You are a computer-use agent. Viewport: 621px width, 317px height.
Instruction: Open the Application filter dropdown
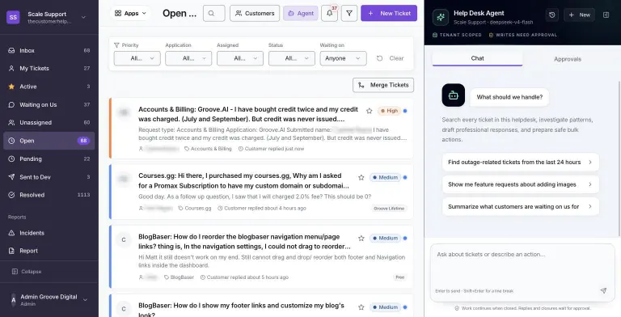188,58
